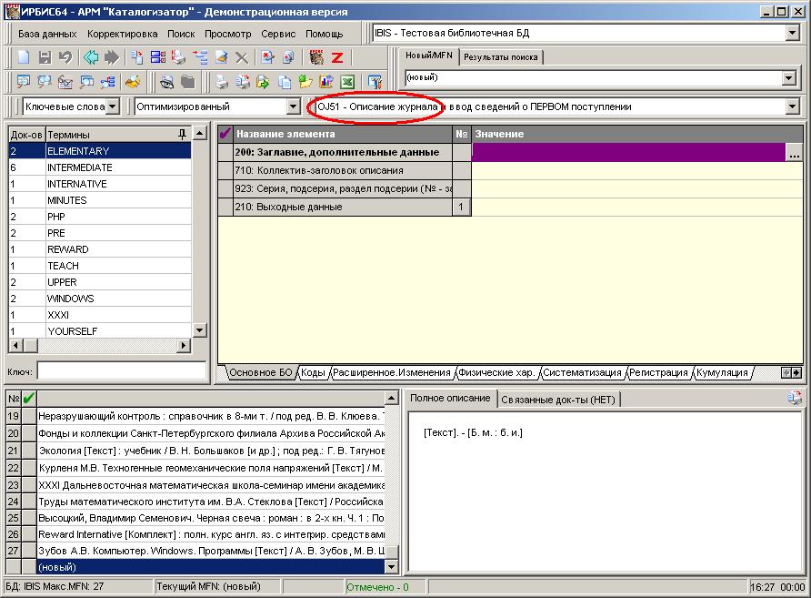
Task: Click horizontal scrollbar thumb under terms list
Action: pos(31,345)
